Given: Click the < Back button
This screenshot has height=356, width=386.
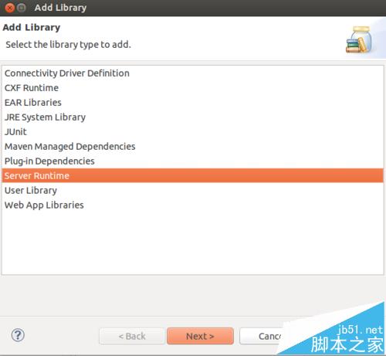Looking at the screenshot, I should coord(132,336).
